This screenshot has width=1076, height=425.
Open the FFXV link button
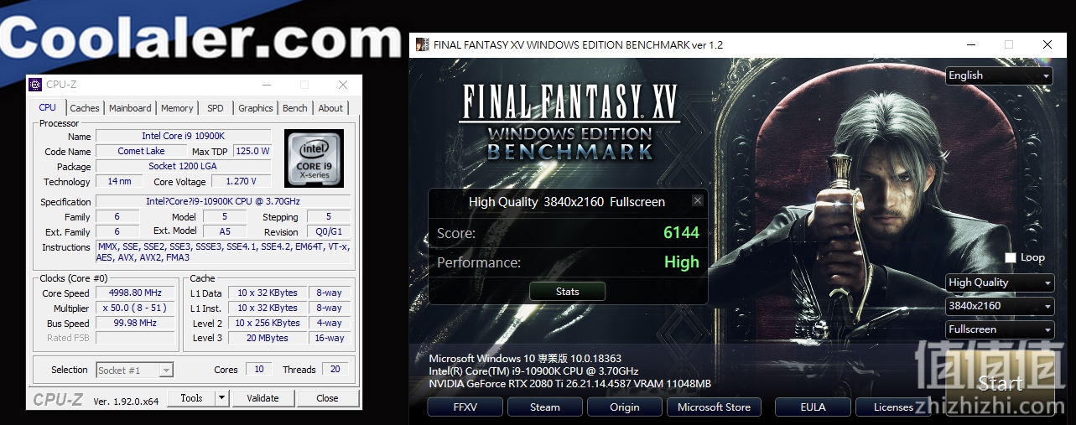pyautogui.click(x=465, y=407)
